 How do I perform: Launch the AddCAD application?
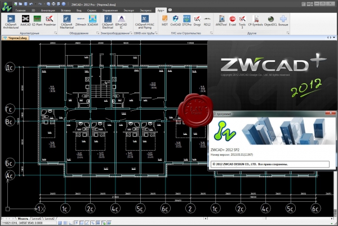click(x=25, y=21)
